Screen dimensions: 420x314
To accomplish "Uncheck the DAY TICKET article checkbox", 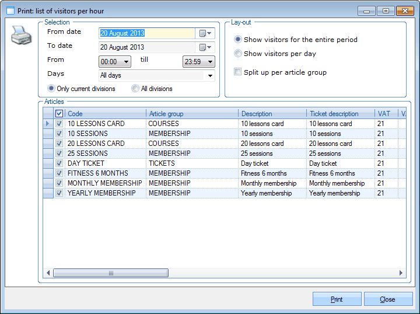I will coord(59,163).
